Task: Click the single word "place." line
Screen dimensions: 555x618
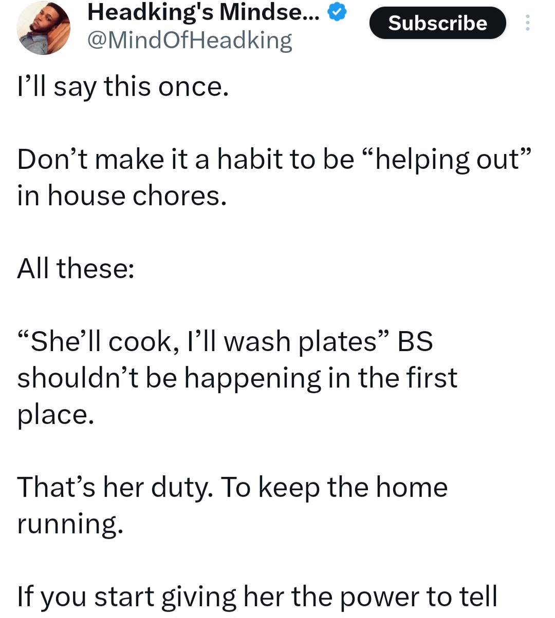Action: pyautogui.click(x=55, y=415)
